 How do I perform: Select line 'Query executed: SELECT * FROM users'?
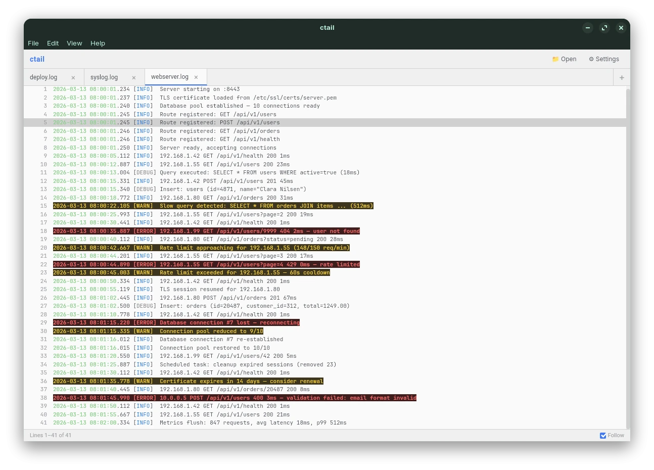(325, 173)
